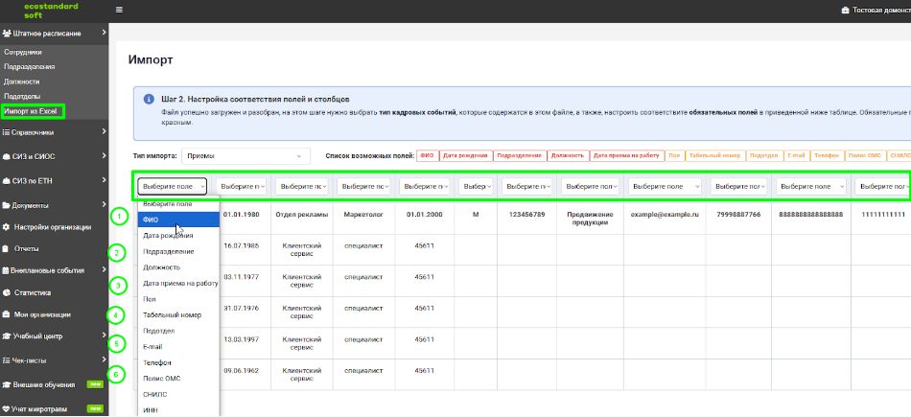Click the clipboard icon beside Отчеты

[x=7, y=249]
